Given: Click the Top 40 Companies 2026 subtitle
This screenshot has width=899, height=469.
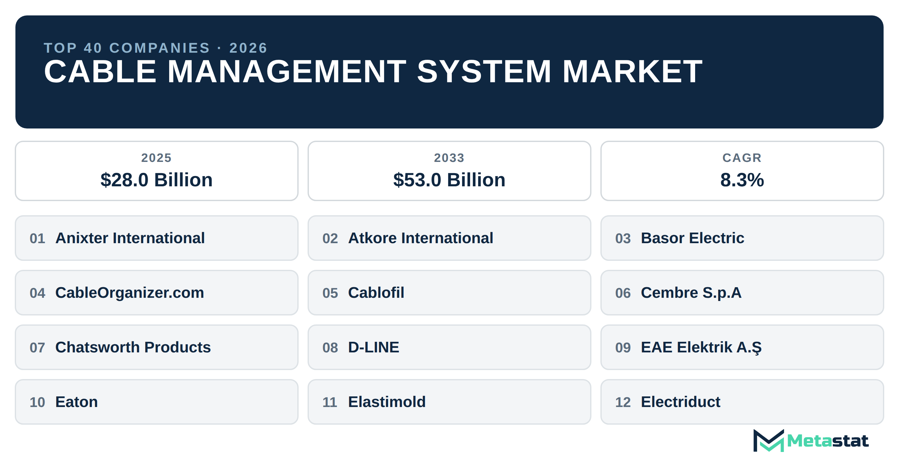Looking at the screenshot, I should pyautogui.click(x=156, y=48).
